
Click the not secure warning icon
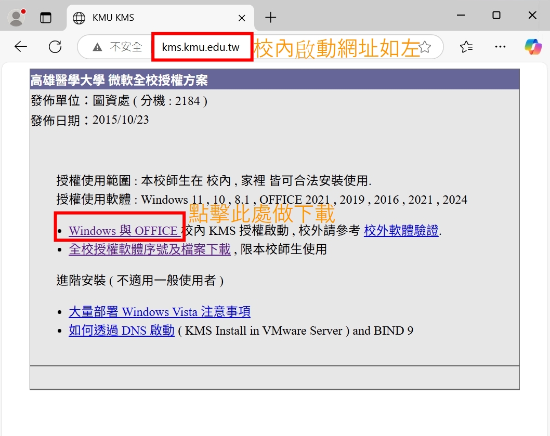pos(97,47)
